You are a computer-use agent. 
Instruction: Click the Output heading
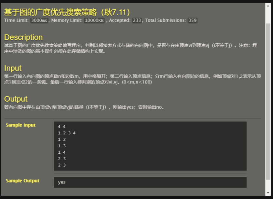(x=16, y=99)
